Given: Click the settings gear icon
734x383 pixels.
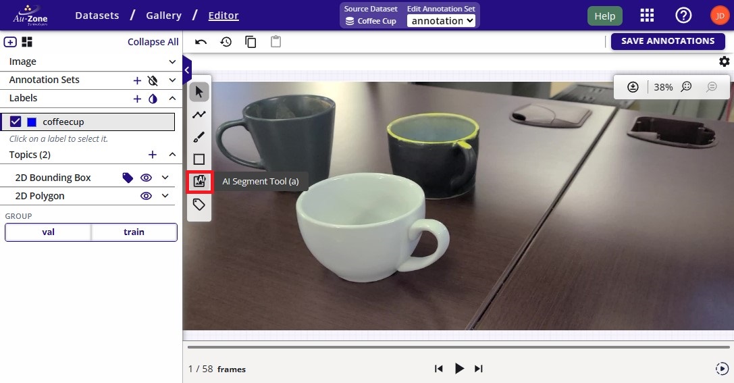Looking at the screenshot, I should coord(724,61).
